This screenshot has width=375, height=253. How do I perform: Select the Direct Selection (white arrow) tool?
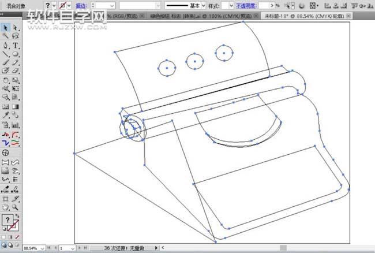point(16,28)
